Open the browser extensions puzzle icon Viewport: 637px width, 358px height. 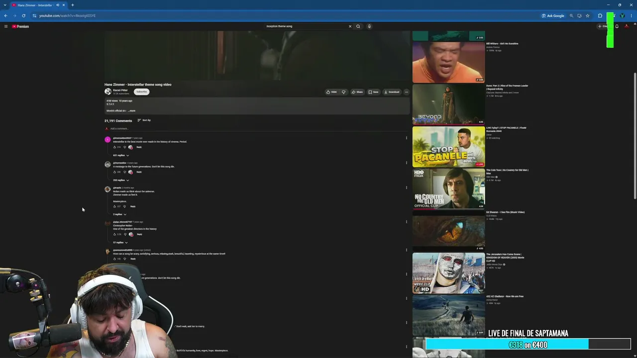[600, 15]
